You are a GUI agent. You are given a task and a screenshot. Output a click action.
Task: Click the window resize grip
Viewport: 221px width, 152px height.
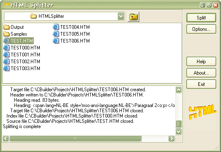tap(217, 148)
